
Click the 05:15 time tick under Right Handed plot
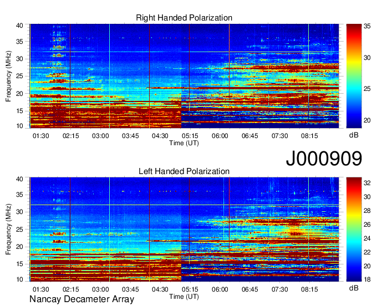(190, 136)
